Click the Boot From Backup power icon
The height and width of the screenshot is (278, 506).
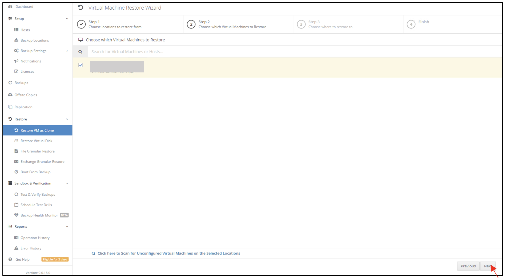(16, 172)
